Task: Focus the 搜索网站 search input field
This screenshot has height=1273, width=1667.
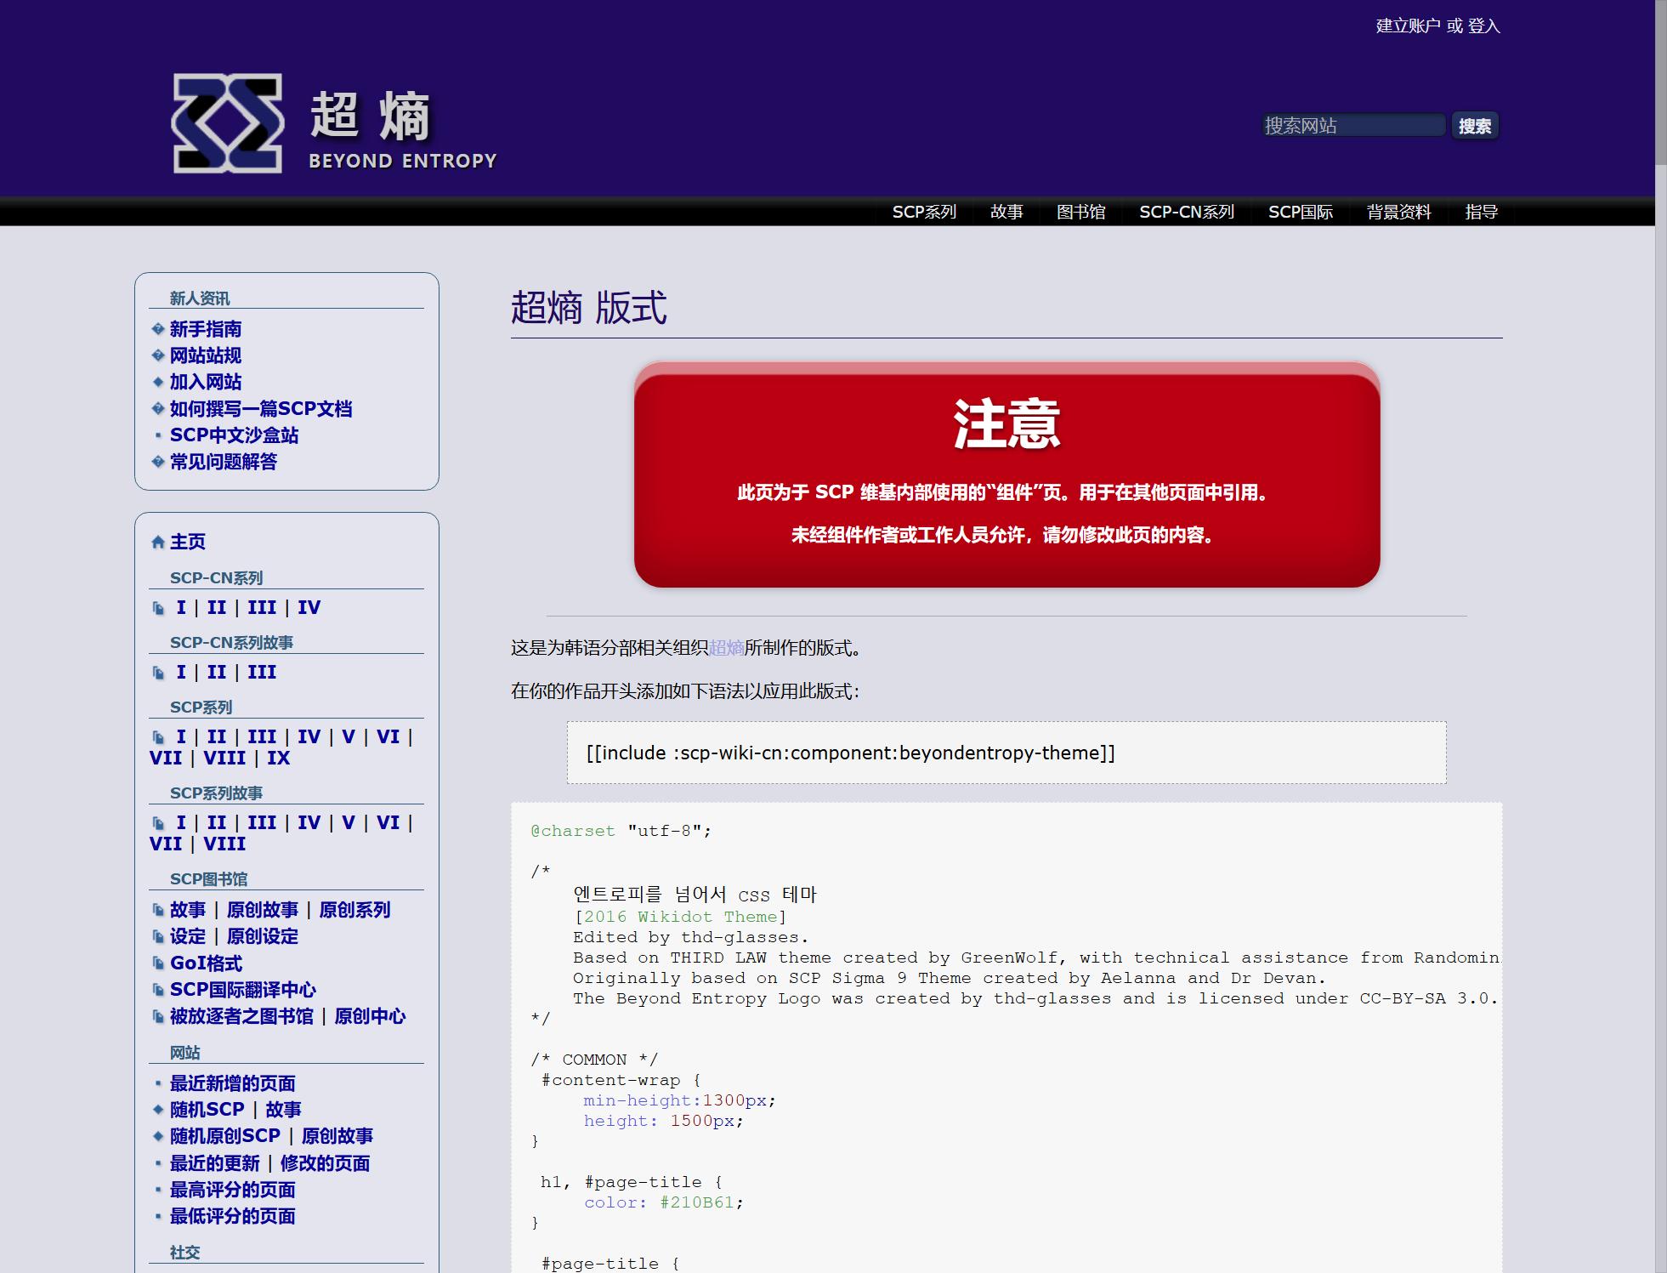Action: pyautogui.click(x=1352, y=126)
